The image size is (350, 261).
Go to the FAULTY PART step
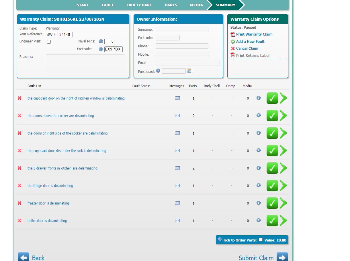(x=139, y=5)
